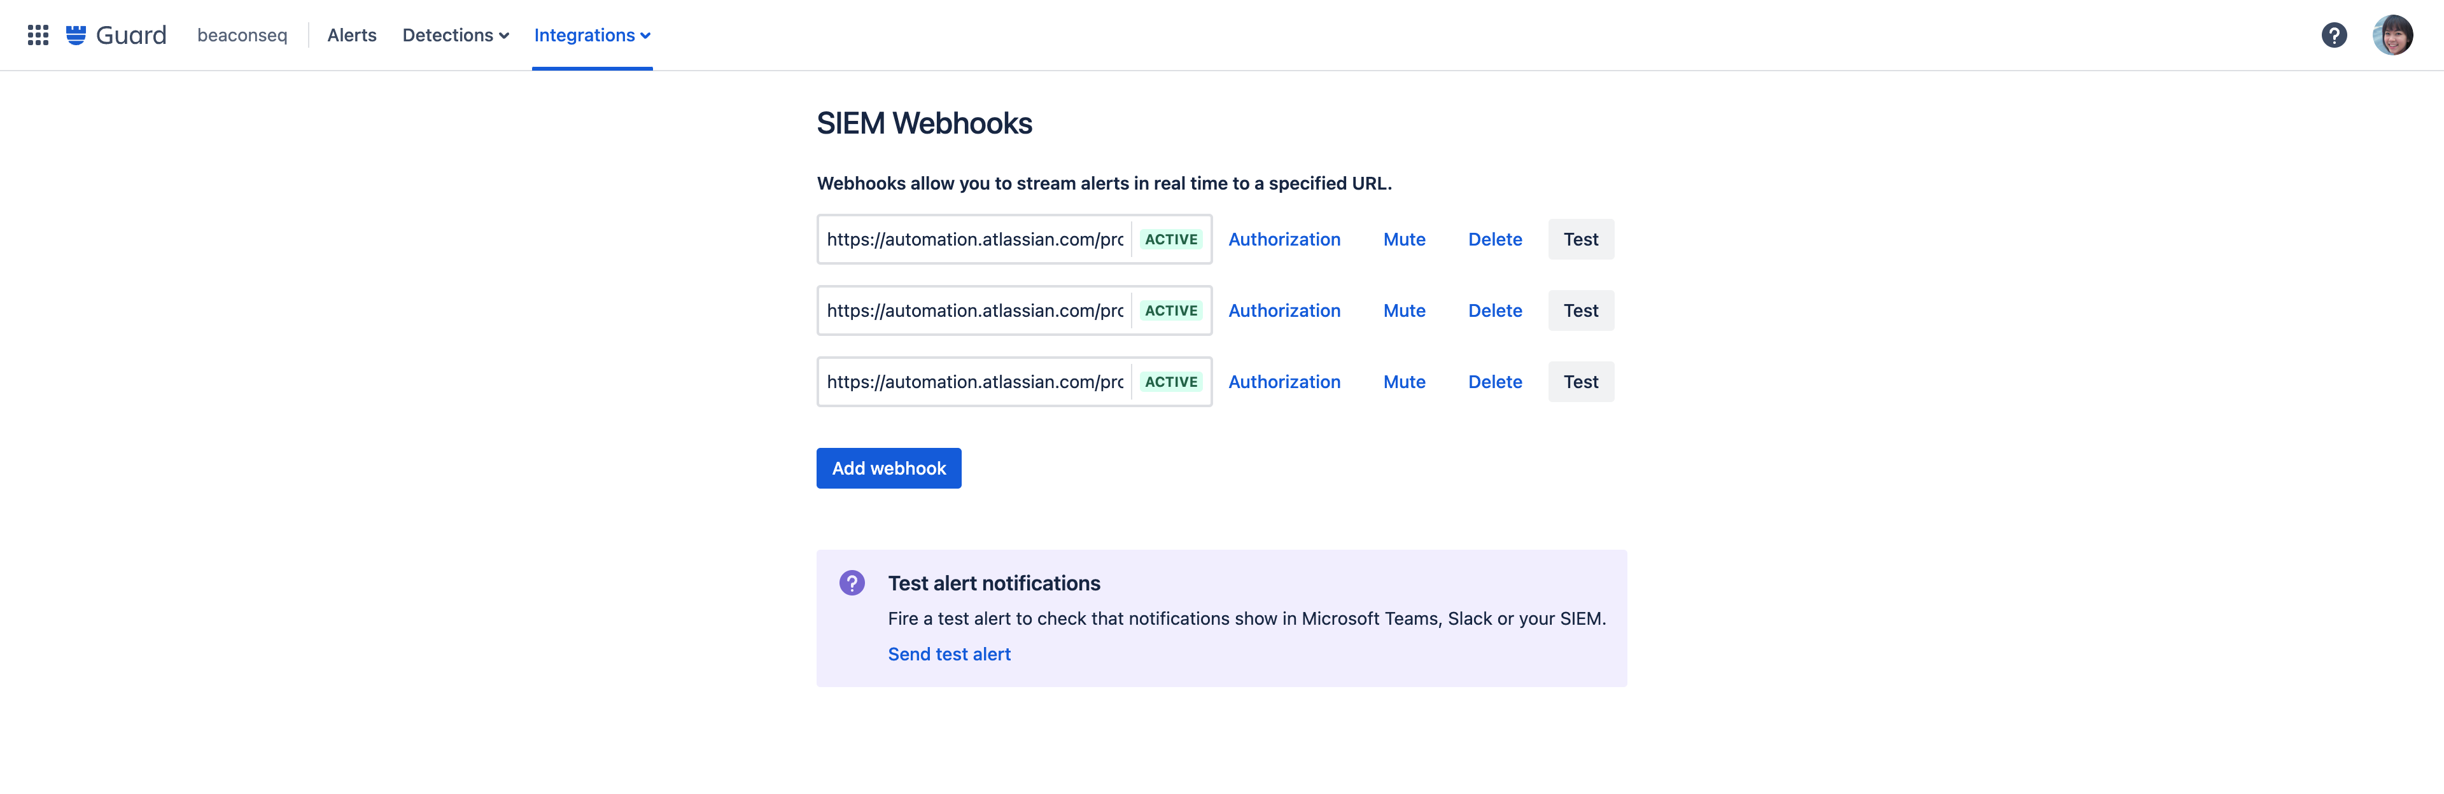Expand the Detections dropdown menu
The width and height of the screenshot is (2444, 794).
point(456,35)
